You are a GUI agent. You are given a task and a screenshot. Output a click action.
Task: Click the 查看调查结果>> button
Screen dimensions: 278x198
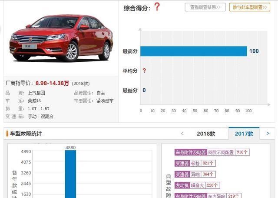(x=205, y=7)
